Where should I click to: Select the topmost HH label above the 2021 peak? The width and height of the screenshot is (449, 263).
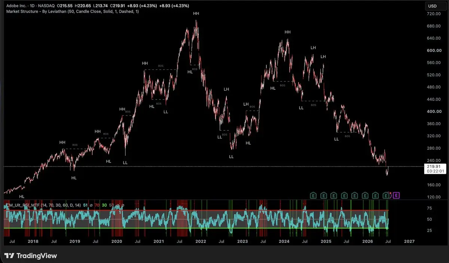(x=196, y=13)
